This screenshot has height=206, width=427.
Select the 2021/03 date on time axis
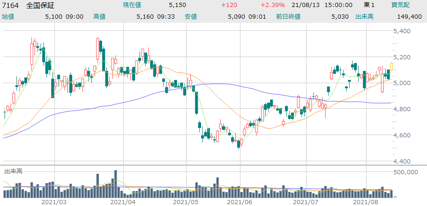coord(54,202)
